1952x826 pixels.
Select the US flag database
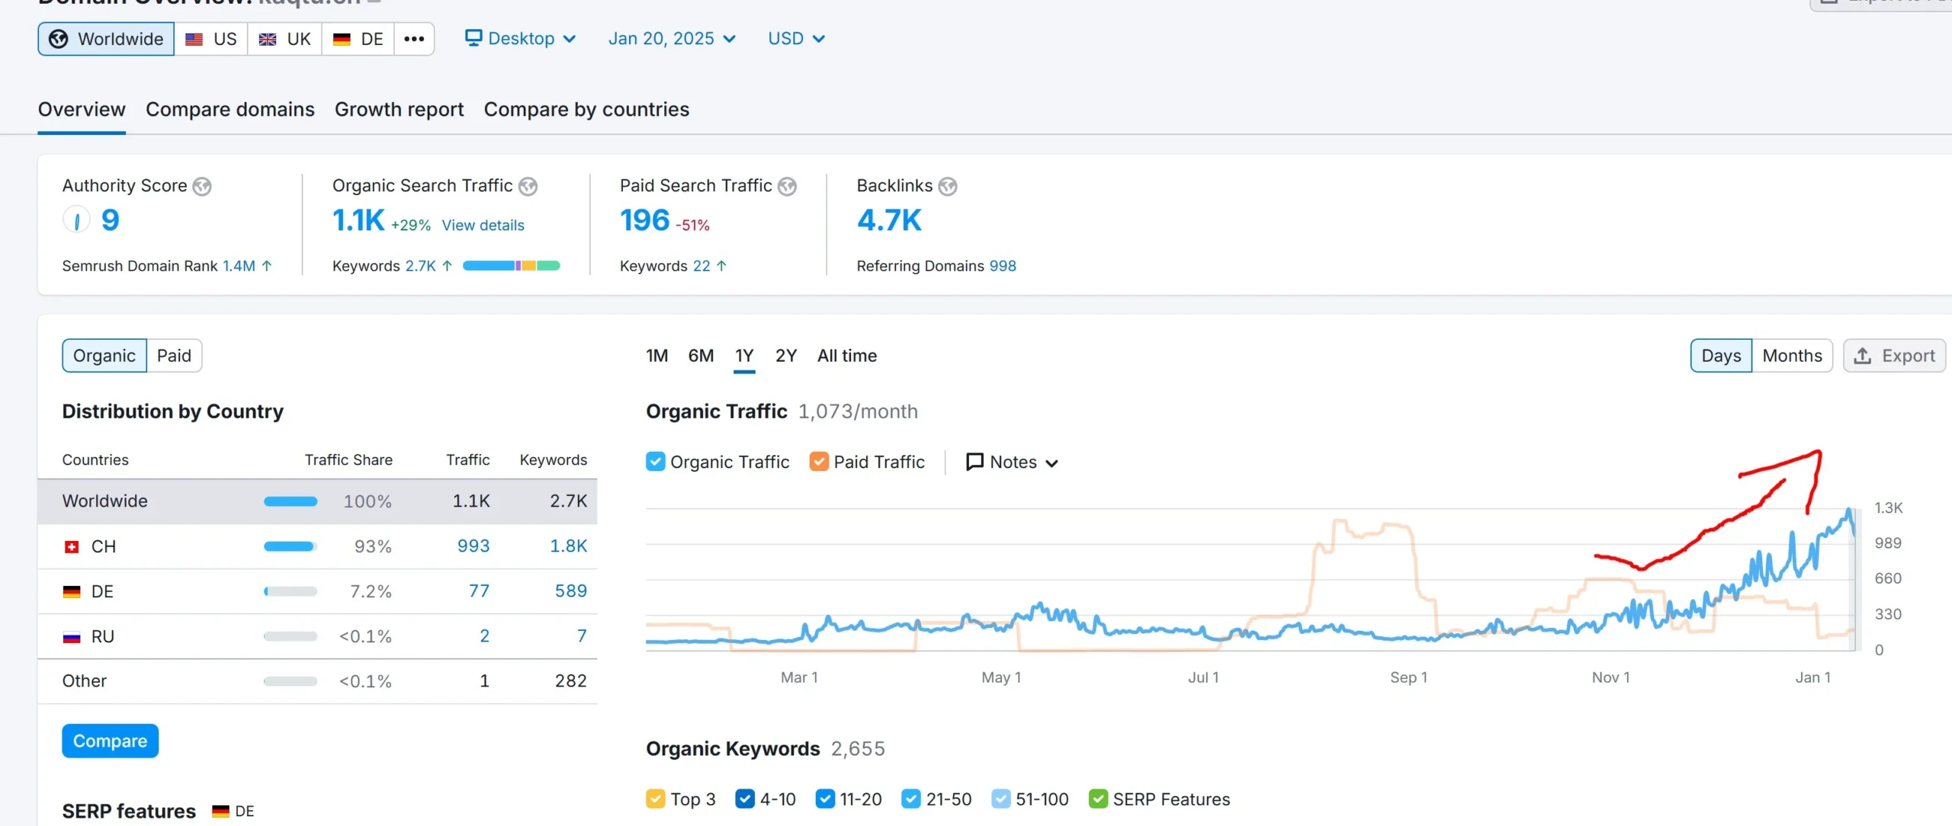click(211, 39)
